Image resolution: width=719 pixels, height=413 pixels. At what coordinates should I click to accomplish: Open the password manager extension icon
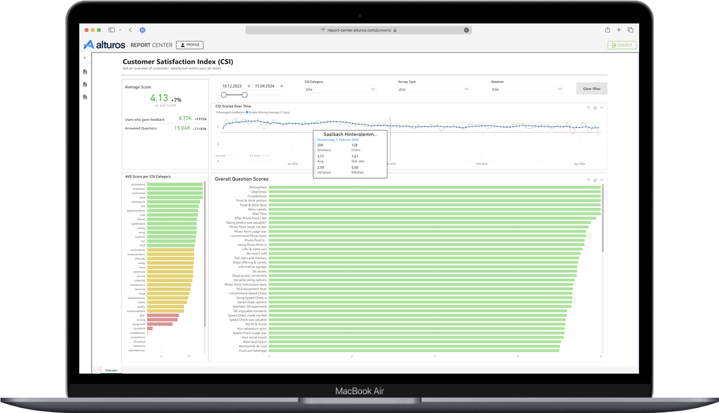tap(143, 30)
